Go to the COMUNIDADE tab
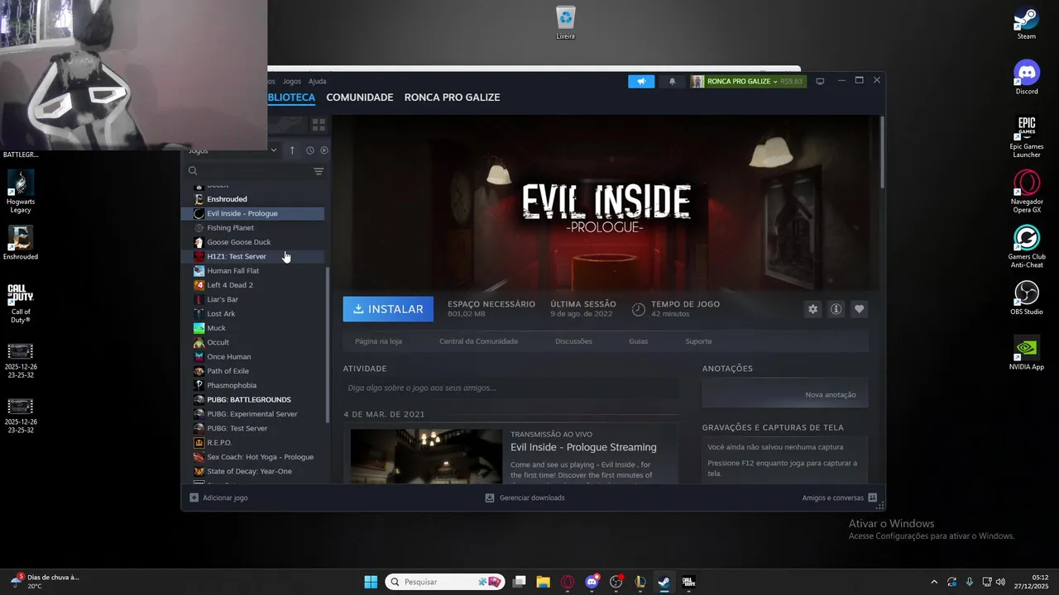The height and width of the screenshot is (595, 1059). 360,98
